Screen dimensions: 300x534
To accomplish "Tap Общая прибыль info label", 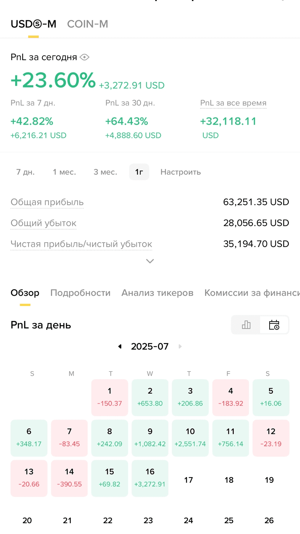I will [x=47, y=202].
